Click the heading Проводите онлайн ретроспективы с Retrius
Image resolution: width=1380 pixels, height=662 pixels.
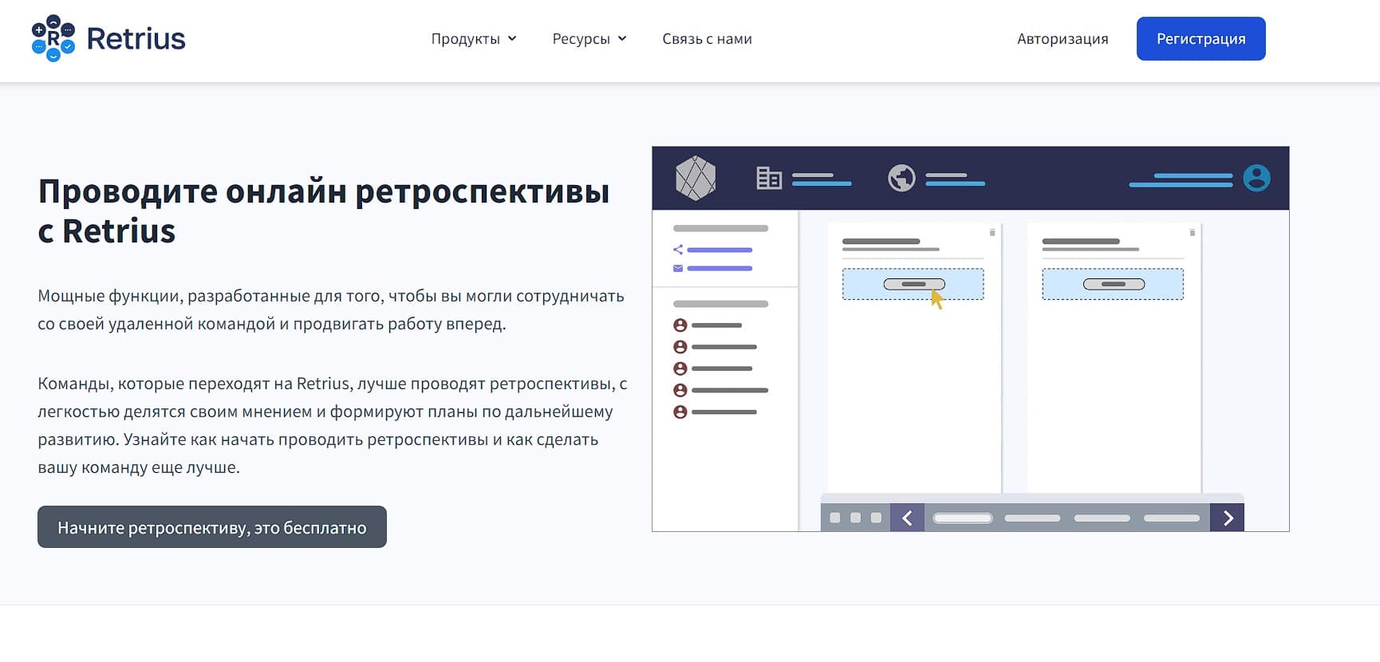click(324, 211)
